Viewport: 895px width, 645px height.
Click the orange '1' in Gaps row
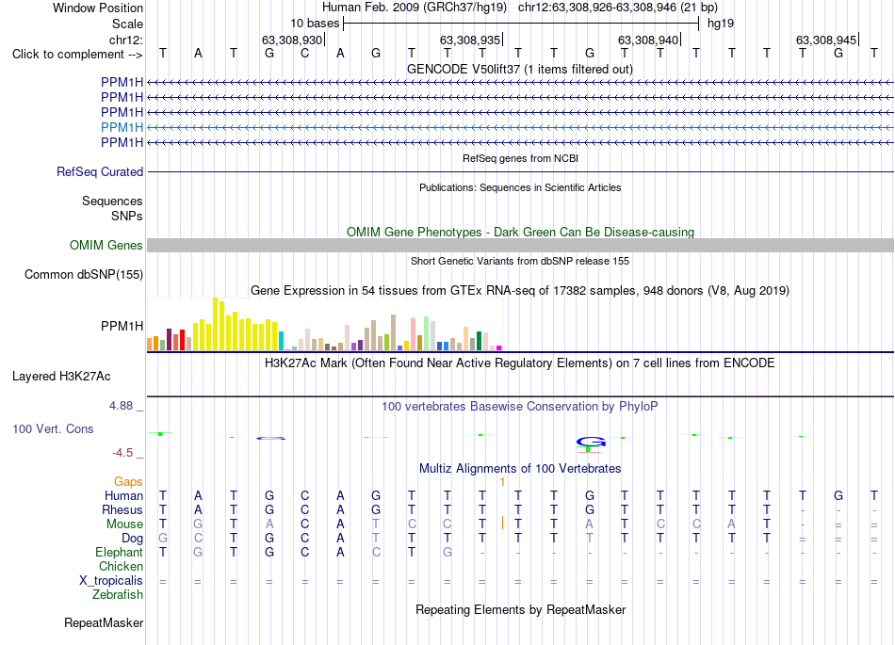(x=502, y=482)
